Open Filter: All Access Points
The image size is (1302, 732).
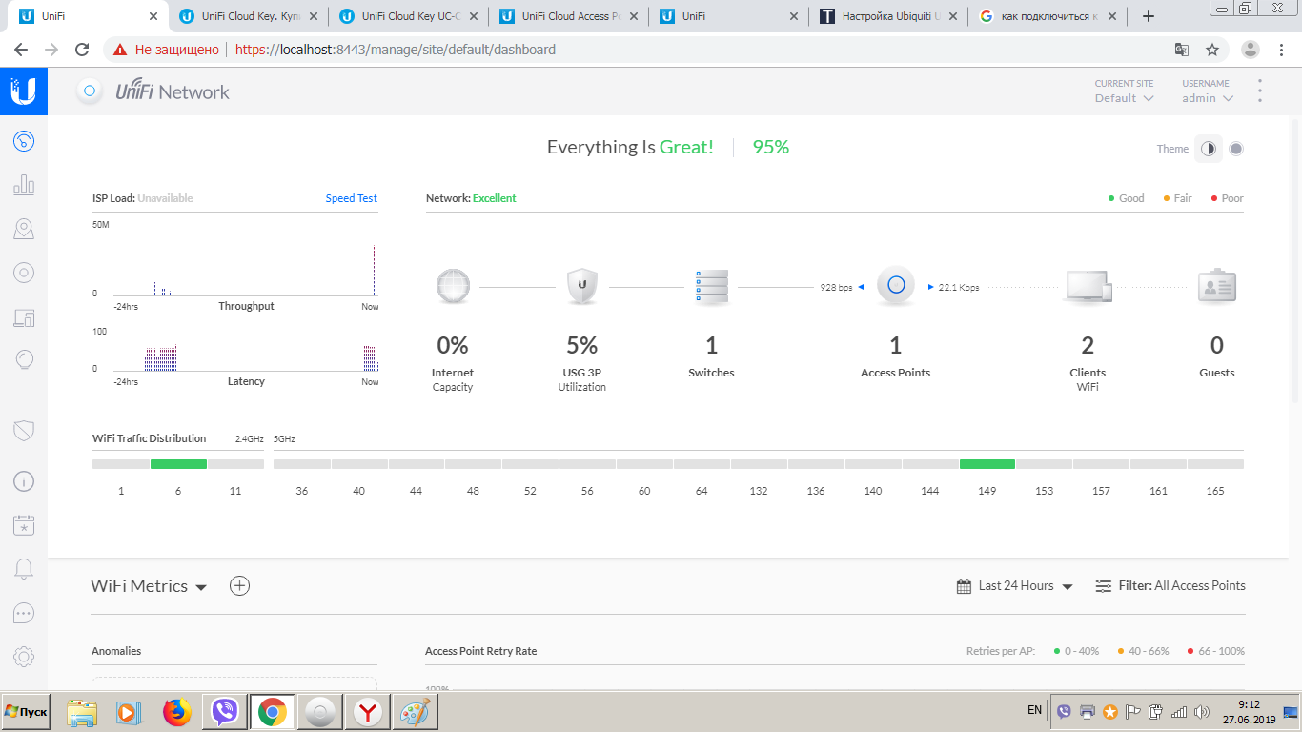click(1170, 586)
